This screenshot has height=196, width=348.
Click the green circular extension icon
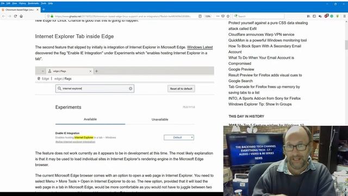(x=332, y=16)
